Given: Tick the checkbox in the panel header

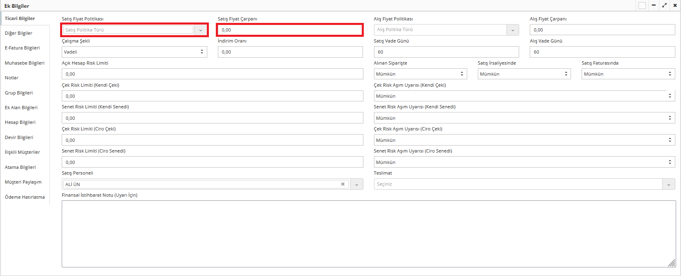Looking at the screenshot, I should [642, 5].
